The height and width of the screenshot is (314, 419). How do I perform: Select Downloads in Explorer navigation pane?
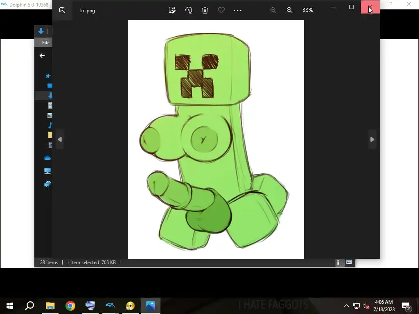50,96
